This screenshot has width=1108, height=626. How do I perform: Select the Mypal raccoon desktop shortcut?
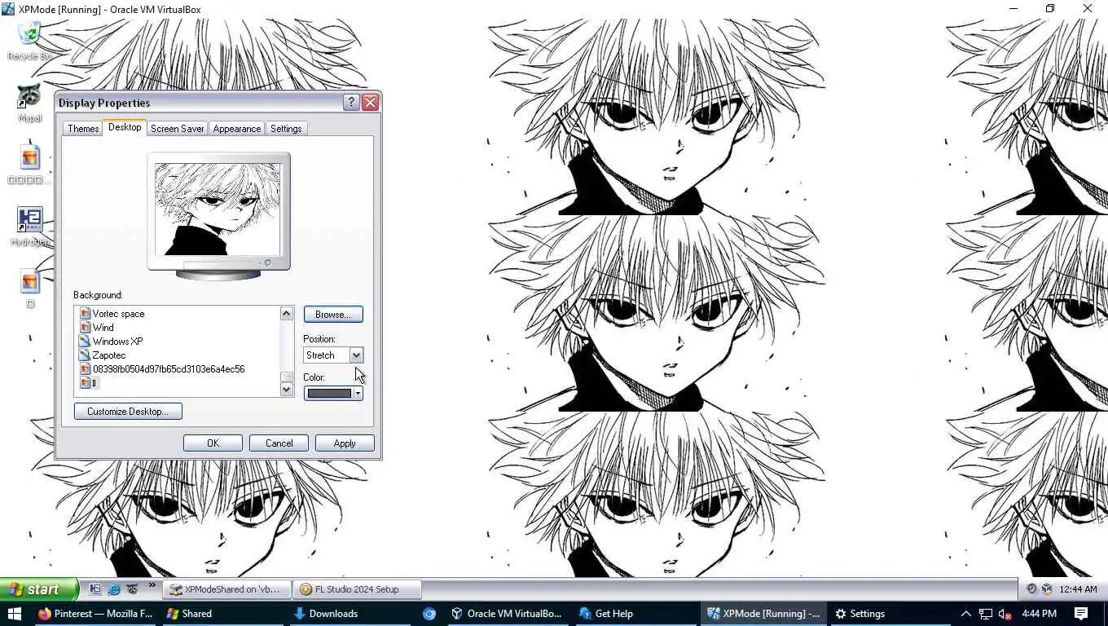coord(29,103)
